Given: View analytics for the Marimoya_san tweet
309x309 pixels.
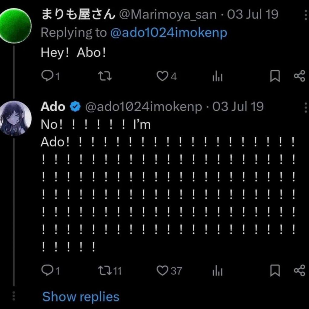Looking at the screenshot, I should [x=217, y=76].
